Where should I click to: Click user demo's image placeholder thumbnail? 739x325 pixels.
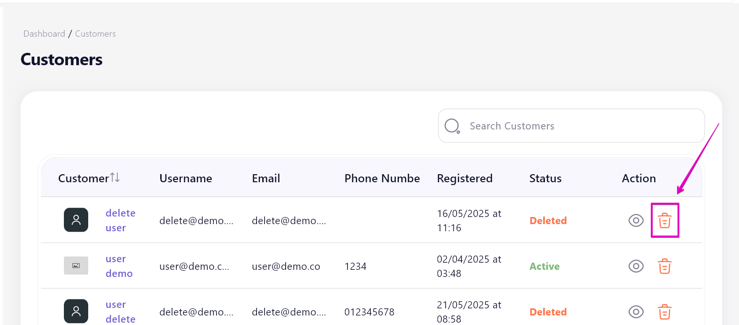[76, 266]
